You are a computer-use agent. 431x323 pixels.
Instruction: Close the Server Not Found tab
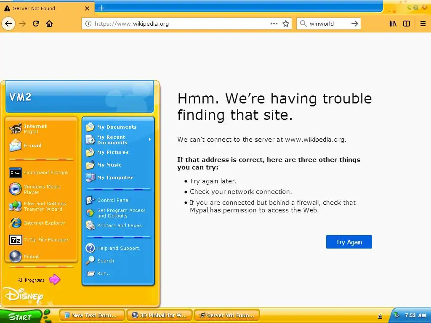(x=87, y=8)
